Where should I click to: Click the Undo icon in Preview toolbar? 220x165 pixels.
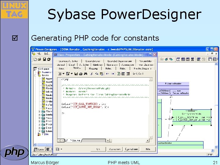pyautogui.click(x=108, y=74)
